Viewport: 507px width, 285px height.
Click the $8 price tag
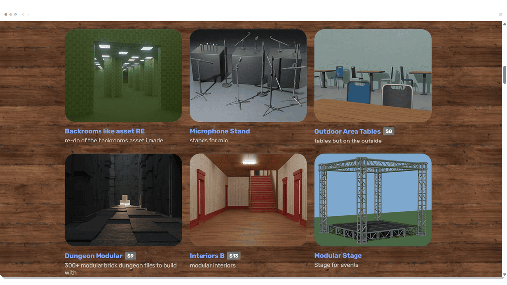tap(389, 131)
